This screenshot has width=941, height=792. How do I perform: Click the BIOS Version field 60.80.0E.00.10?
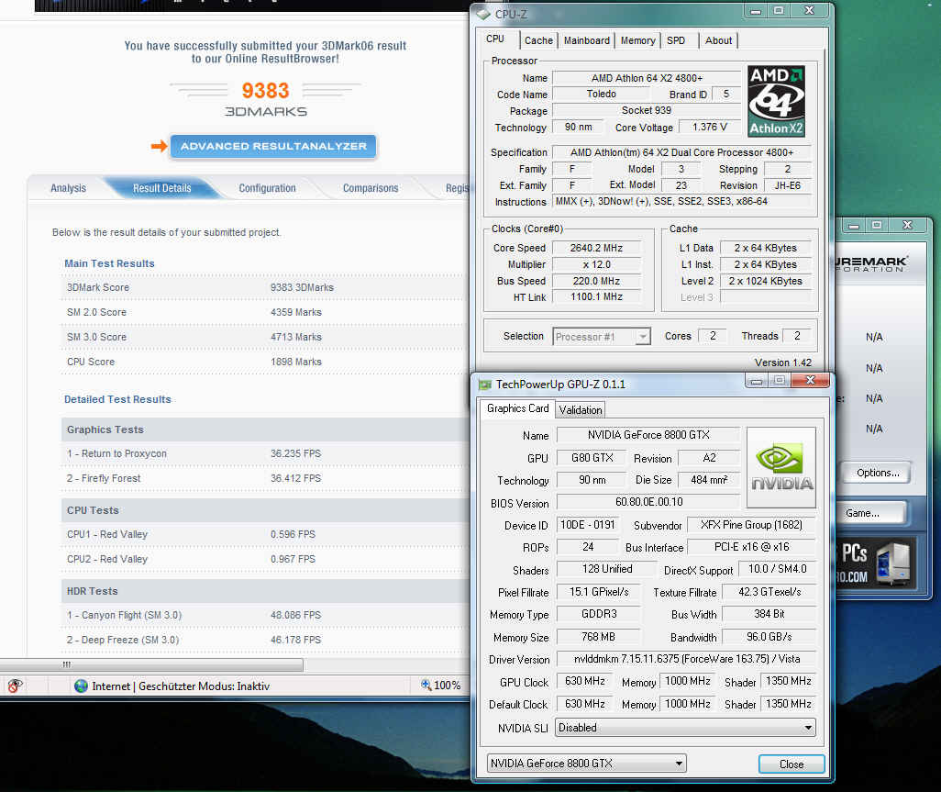point(648,502)
